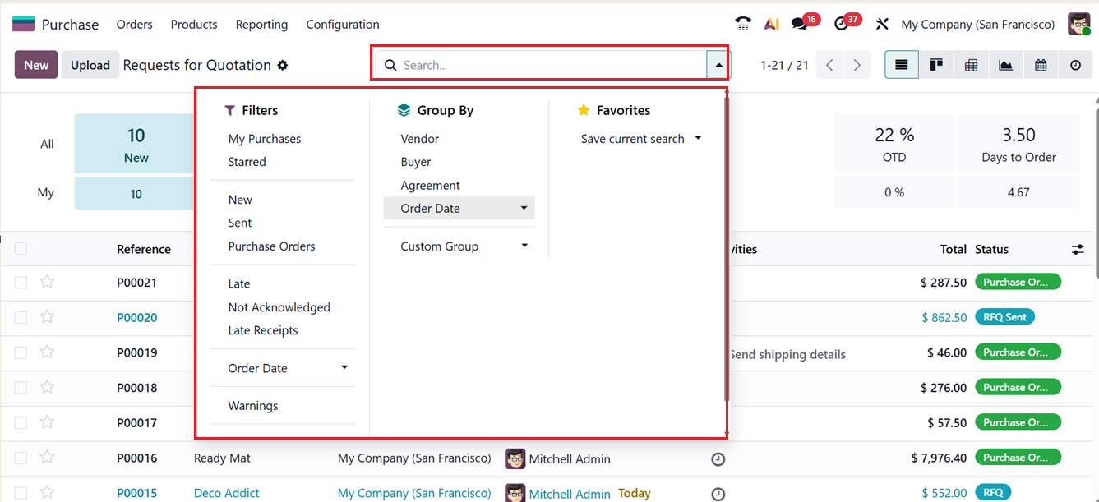Viewport: 1099px width, 502px height.
Task: Star the P00021 record
Action: click(x=47, y=282)
